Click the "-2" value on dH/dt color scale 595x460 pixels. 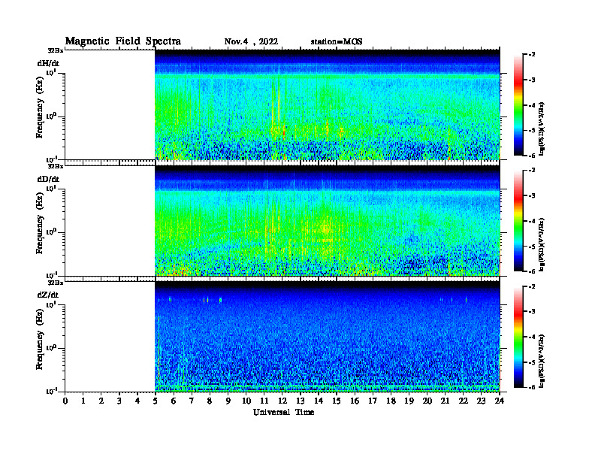532,55
